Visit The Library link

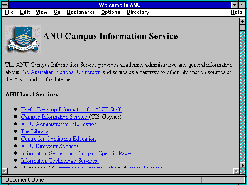[x=34, y=131]
